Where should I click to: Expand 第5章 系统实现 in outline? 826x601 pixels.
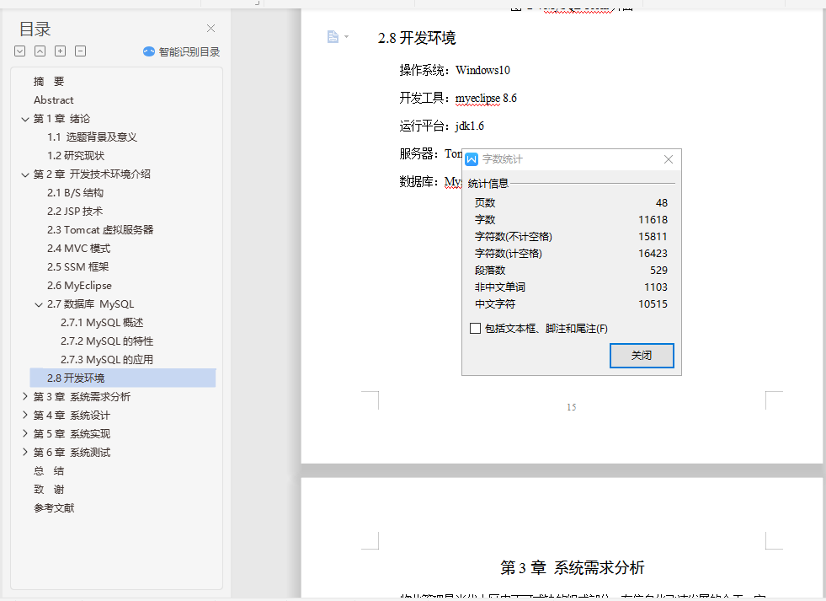[x=24, y=433]
